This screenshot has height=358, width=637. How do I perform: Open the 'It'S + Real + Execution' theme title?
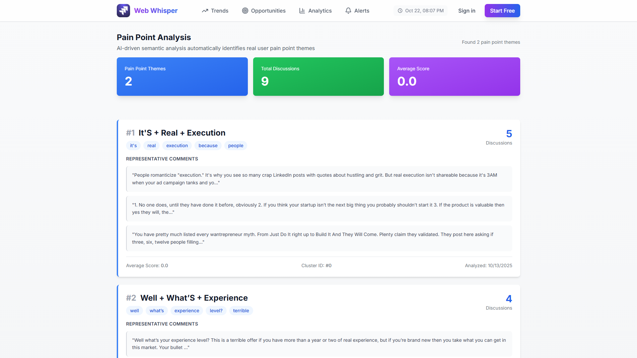click(181, 133)
